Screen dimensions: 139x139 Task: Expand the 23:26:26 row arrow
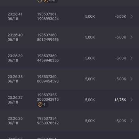tap(131, 121)
